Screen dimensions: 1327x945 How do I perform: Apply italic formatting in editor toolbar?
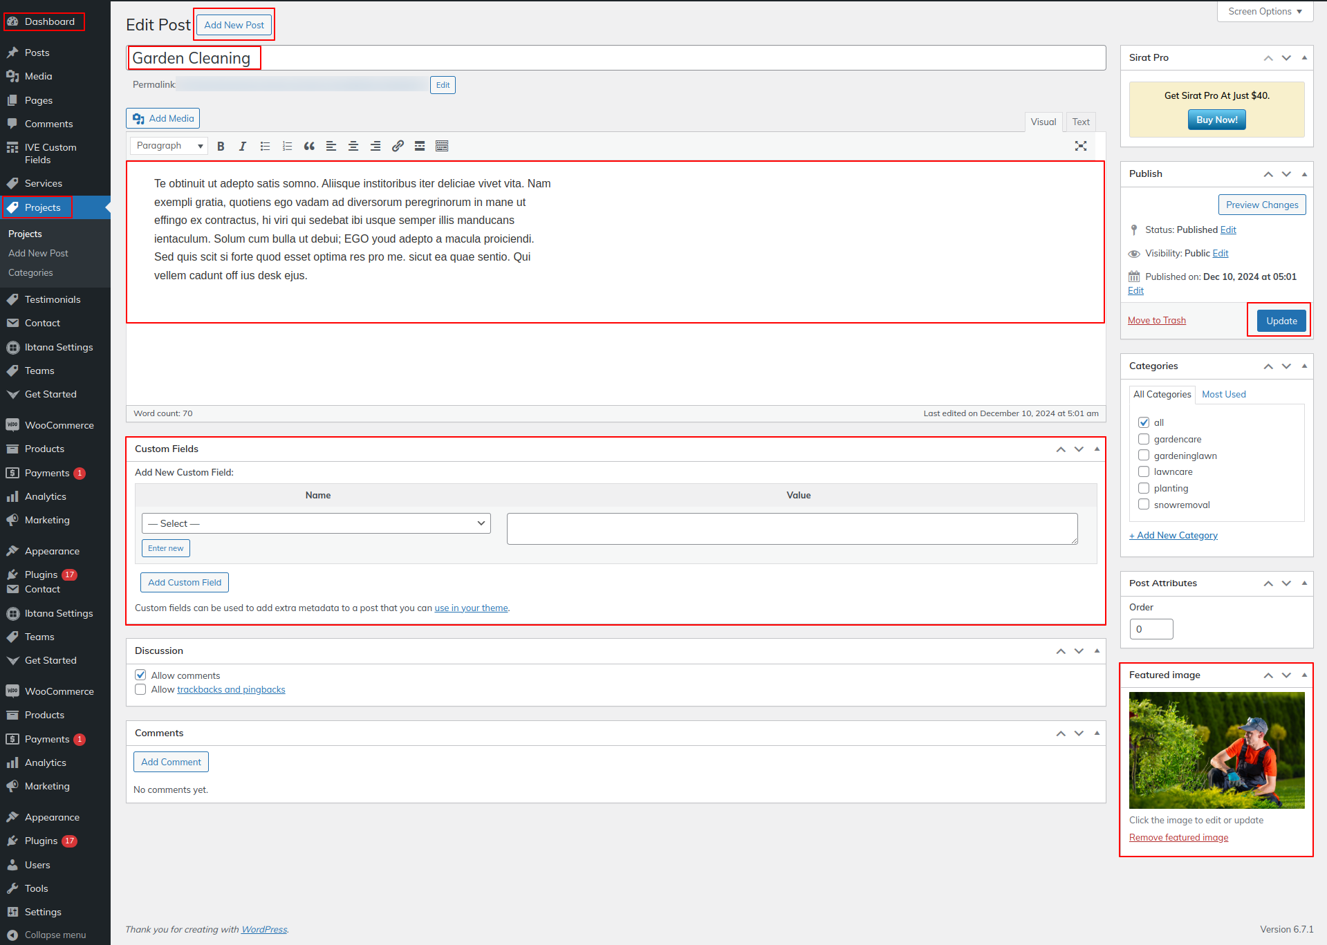point(243,146)
